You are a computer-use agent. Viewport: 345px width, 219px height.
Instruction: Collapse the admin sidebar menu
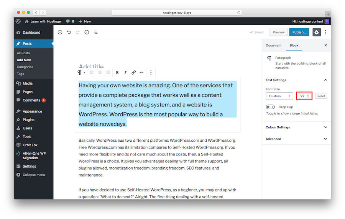pyautogui.click(x=33, y=175)
